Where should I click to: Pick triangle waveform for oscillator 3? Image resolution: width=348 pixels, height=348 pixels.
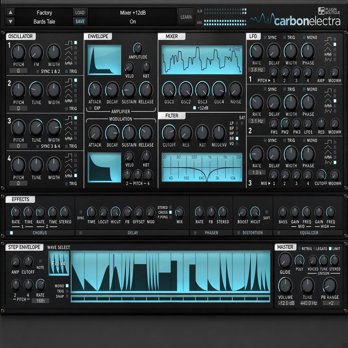click(x=76, y=128)
